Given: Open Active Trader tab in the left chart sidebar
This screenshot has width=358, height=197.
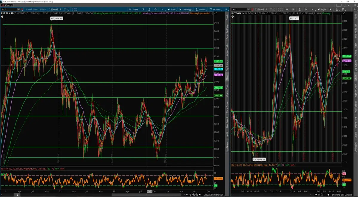Looking at the screenshot, I should coord(227,50).
